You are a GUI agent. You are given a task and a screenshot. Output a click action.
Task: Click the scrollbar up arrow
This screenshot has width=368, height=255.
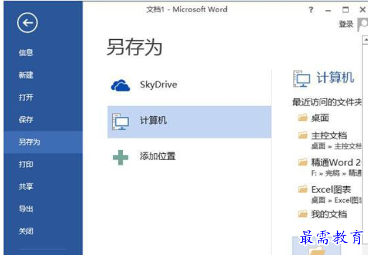point(365,40)
